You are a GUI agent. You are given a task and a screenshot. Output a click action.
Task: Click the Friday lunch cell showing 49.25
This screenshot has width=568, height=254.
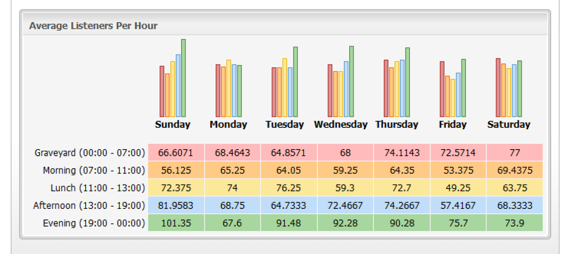point(458,188)
